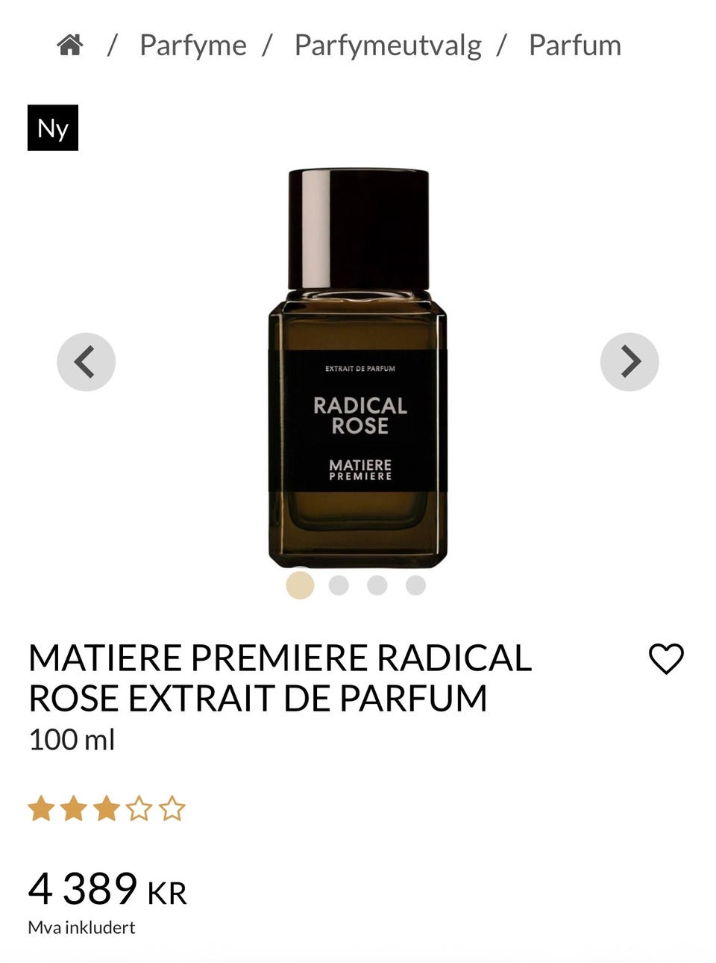Click the Ny badge label
716x963 pixels.
tap(53, 128)
